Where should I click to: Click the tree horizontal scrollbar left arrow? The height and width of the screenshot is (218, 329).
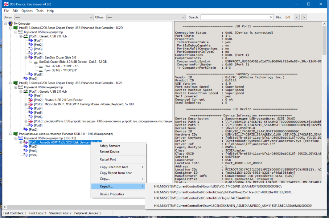(x=5, y=207)
